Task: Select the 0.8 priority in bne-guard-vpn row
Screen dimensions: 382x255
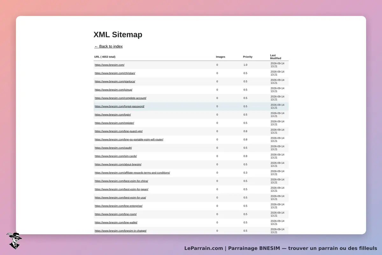Action: 245,131
